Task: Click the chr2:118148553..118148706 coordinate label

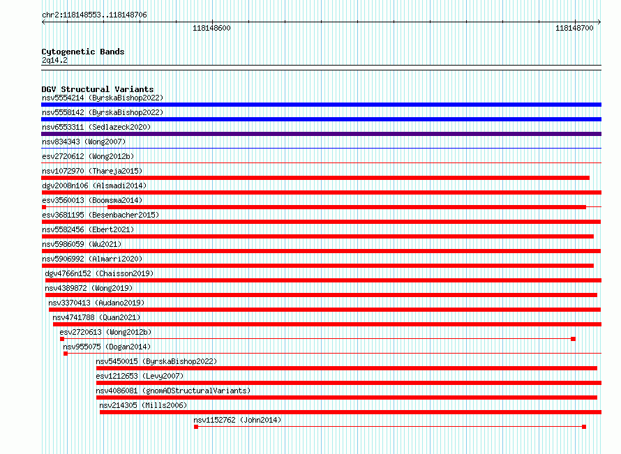Action: pyautogui.click(x=94, y=15)
